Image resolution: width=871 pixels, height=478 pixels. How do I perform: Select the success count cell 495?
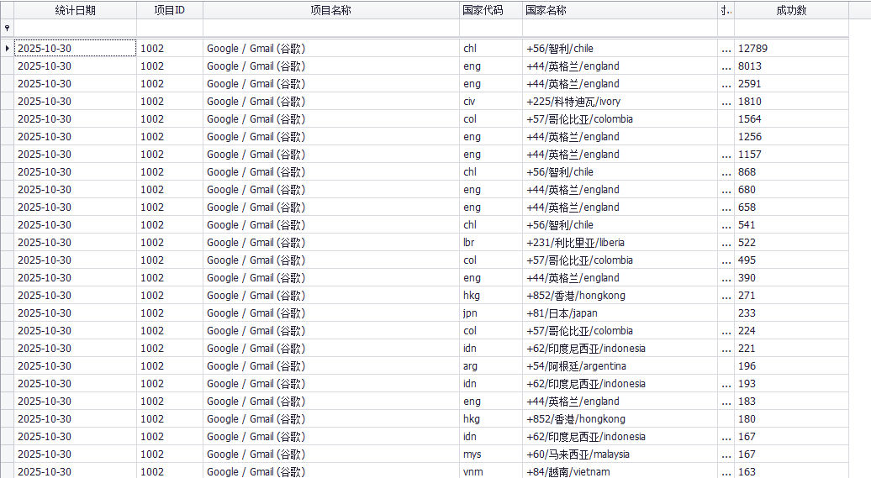click(791, 260)
